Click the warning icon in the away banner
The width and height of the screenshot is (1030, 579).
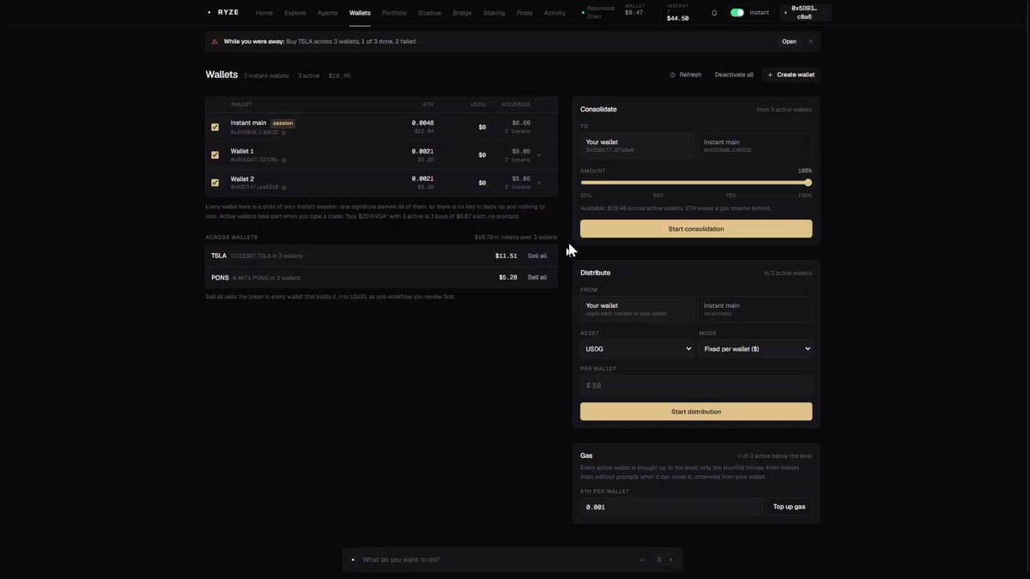click(x=215, y=41)
